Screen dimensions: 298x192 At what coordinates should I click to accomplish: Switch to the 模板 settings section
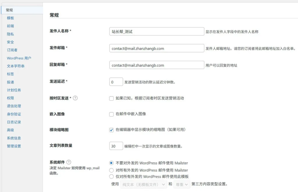coord(10,18)
